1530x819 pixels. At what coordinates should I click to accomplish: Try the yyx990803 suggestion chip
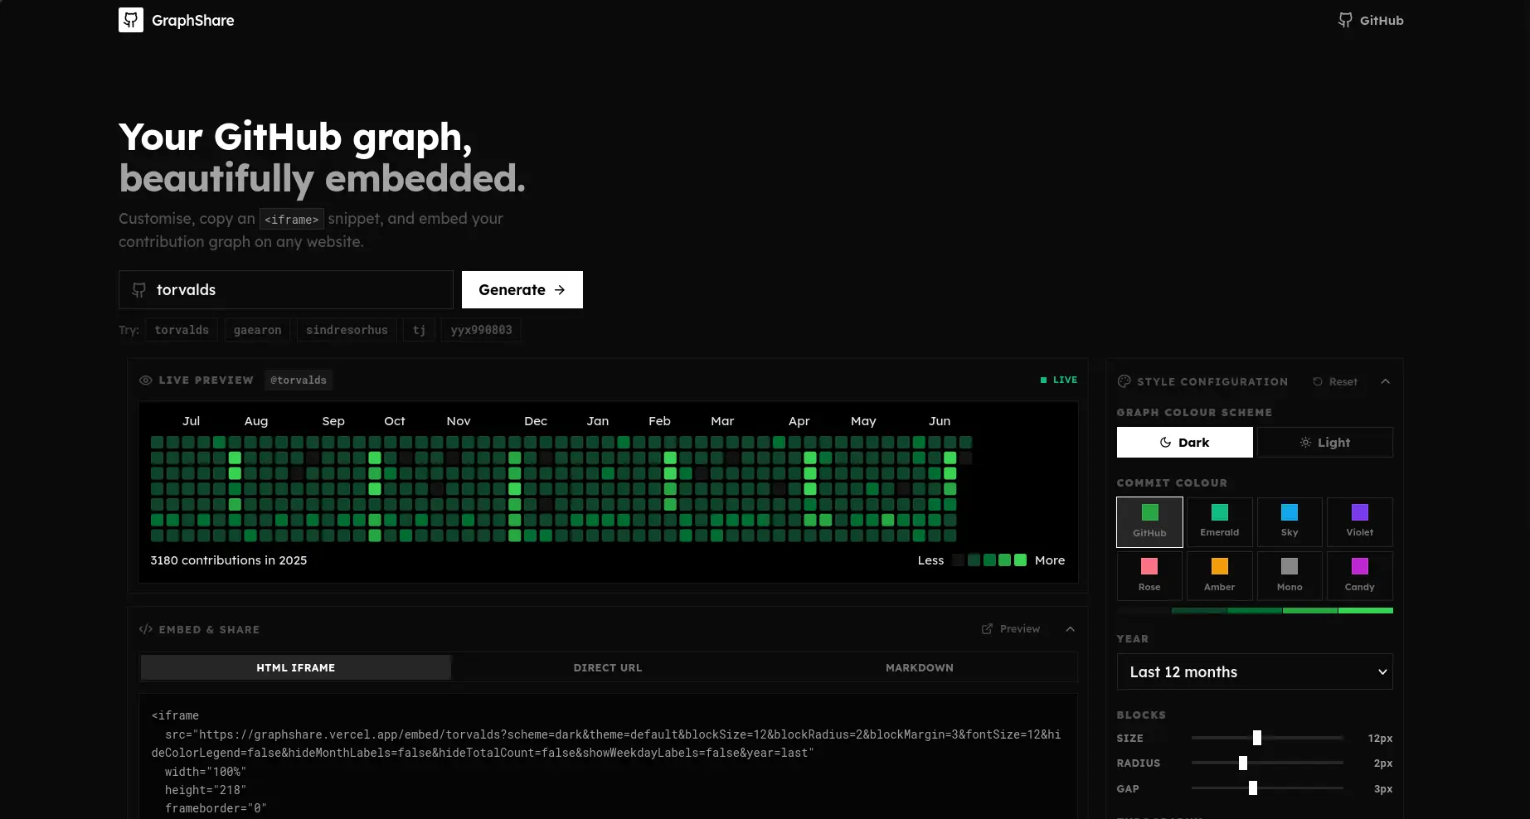click(481, 330)
